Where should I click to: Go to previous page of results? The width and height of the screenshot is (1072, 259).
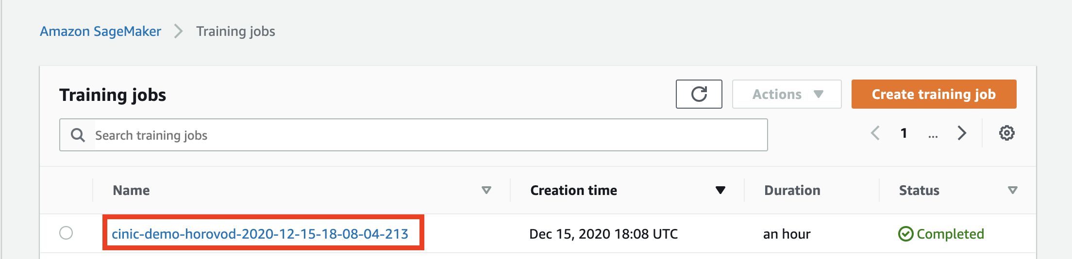(875, 133)
